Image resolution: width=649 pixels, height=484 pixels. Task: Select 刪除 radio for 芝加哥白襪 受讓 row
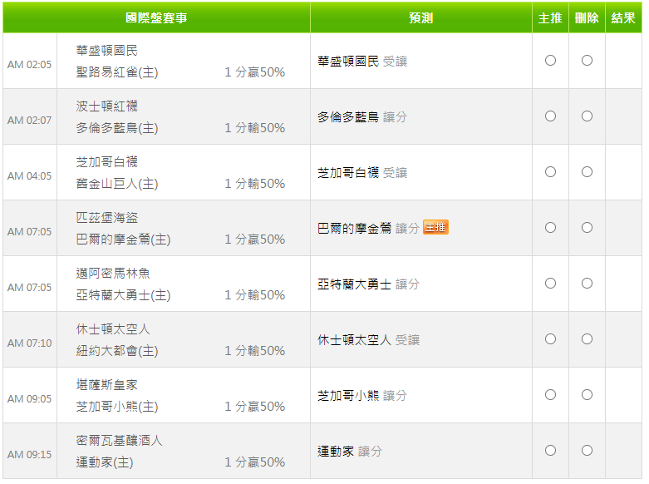click(x=587, y=172)
